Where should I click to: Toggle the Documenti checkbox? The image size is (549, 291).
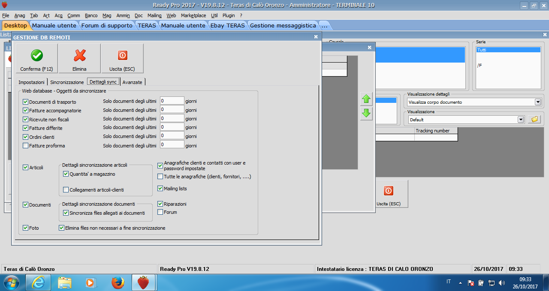coord(26,205)
